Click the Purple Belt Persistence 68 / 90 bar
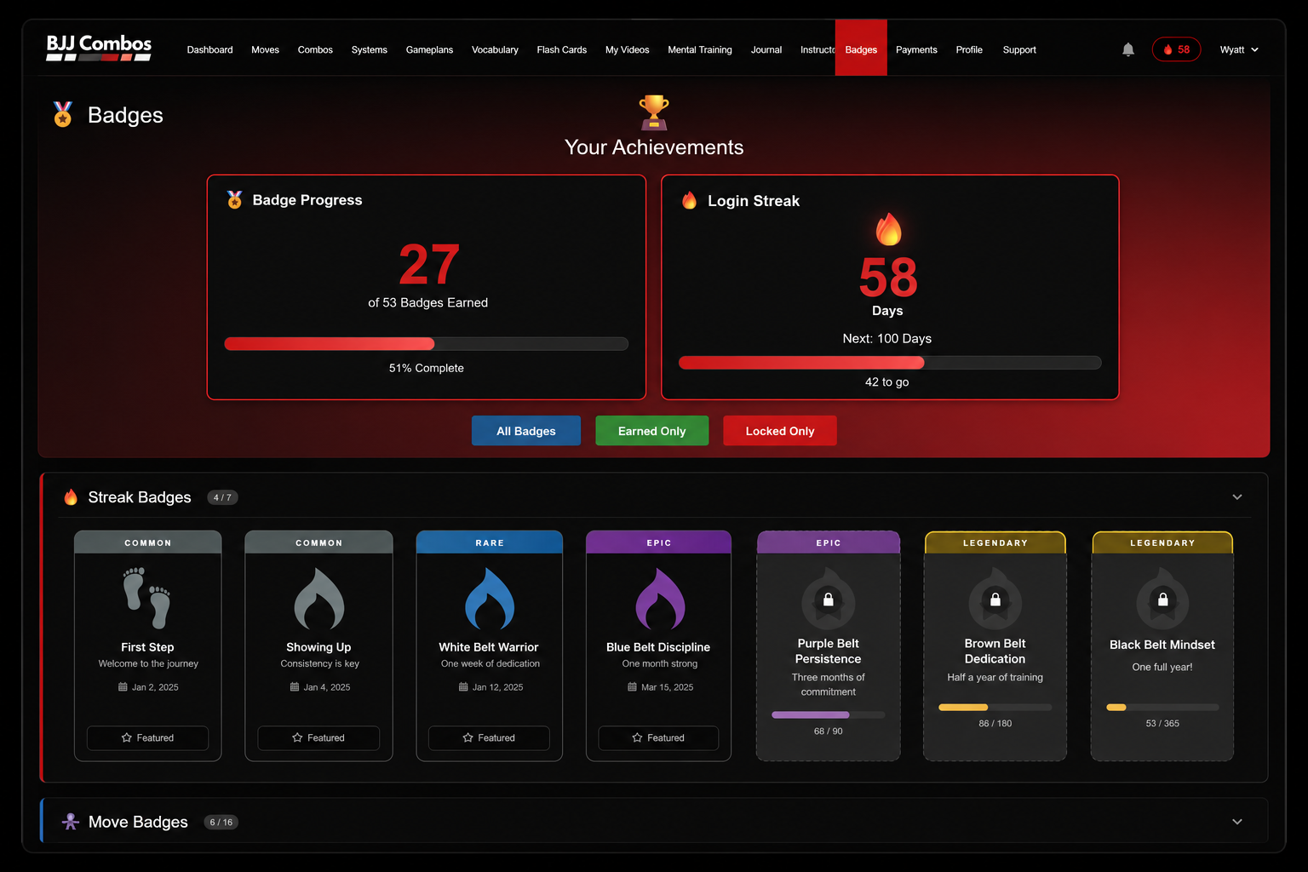 (829, 714)
